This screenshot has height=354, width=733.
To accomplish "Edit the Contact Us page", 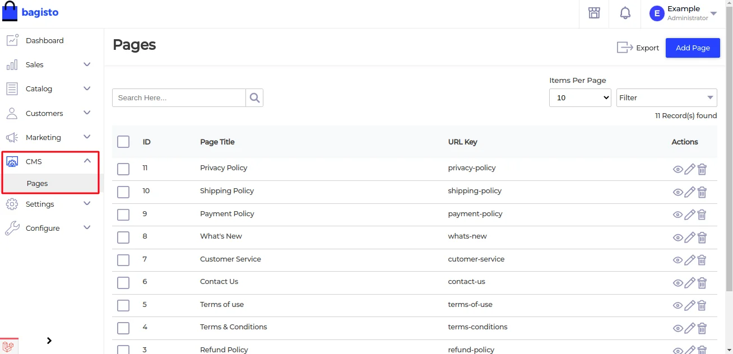I will [x=690, y=283].
